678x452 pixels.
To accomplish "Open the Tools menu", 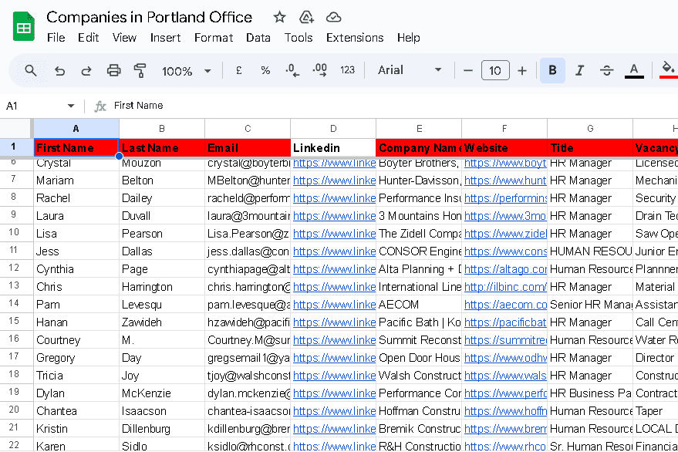I will (299, 38).
